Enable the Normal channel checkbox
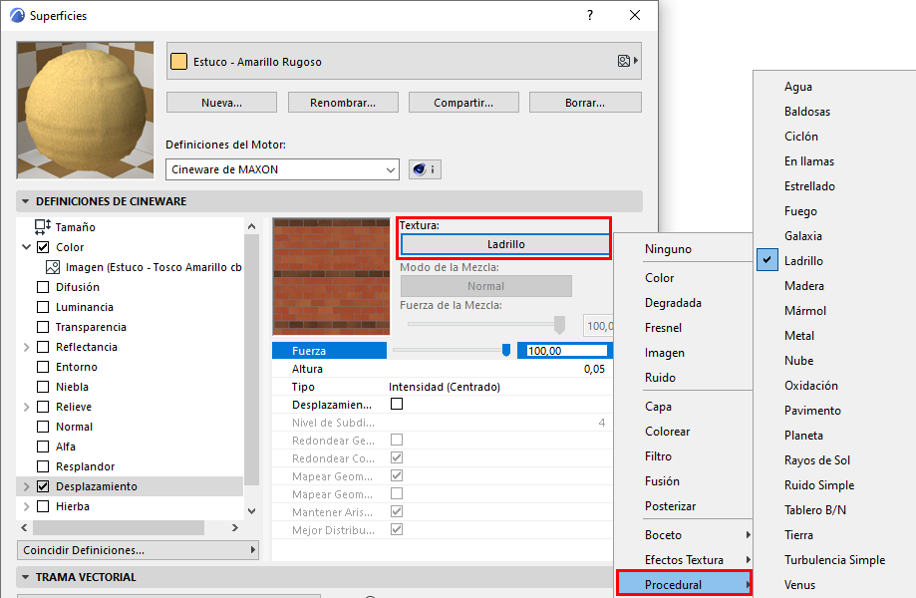The height and width of the screenshot is (598, 916). [43, 427]
